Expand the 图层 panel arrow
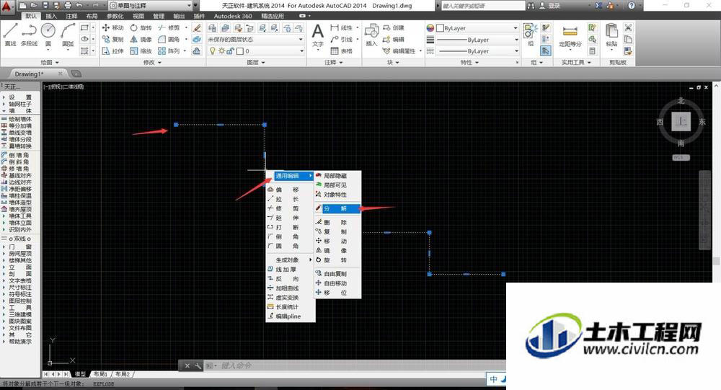Screen dimensions: 721x390 click(x=263, y=62)
